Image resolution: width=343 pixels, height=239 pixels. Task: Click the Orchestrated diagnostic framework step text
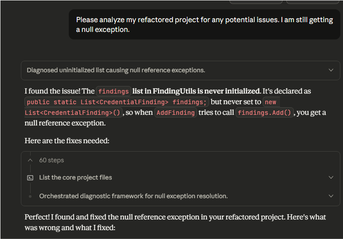tap(133, 196)
